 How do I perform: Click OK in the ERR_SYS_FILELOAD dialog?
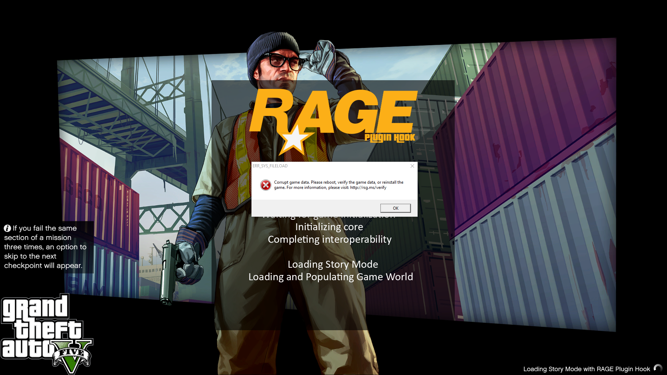click(x=395, y=208)
